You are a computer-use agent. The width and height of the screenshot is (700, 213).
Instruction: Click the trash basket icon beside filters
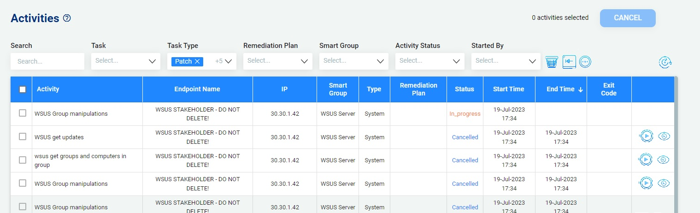pos(552,62)
